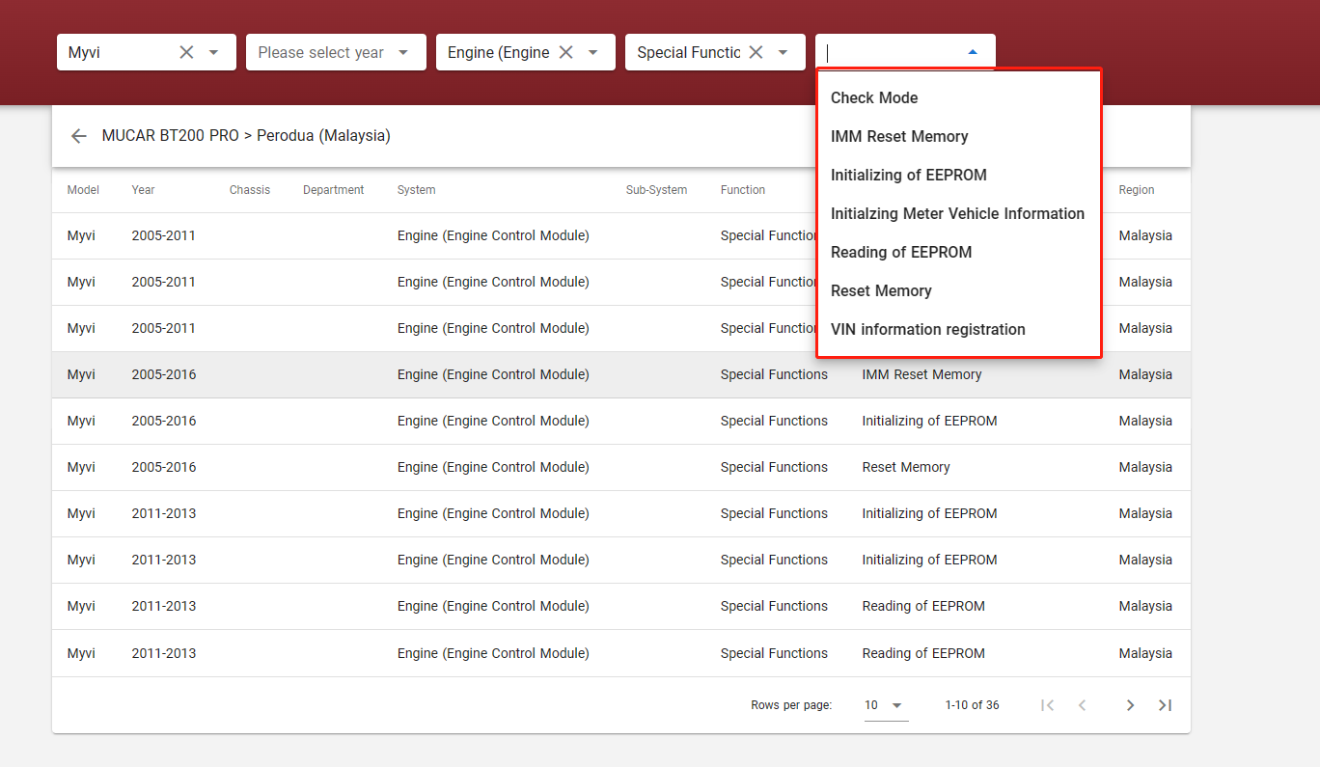
Task: Choose VIN information registration option
Action: pyautogui.click(x=959, y=329)
